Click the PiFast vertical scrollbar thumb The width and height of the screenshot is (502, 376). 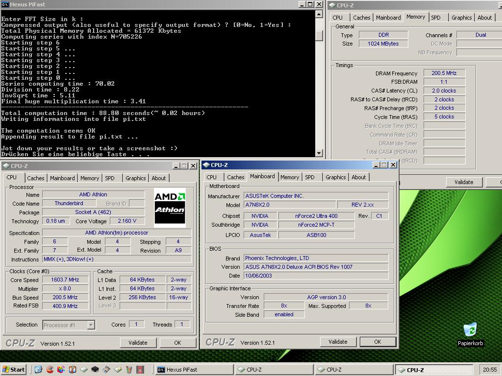319,35
